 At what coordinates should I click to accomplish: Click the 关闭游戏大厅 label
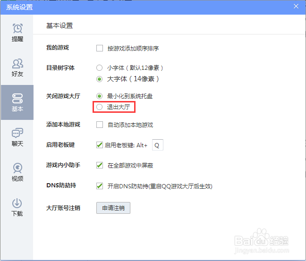point(63,96)
